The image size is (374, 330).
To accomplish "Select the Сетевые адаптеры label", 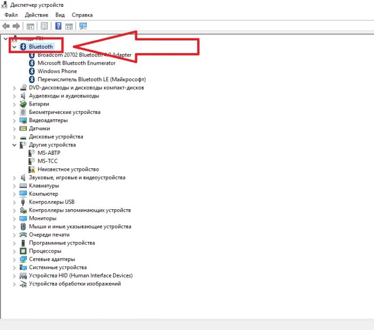I will pyautogui.click(x=52, y=259).
